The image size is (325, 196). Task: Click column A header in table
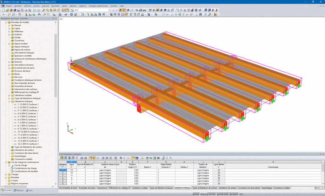(x=71, y=162)
